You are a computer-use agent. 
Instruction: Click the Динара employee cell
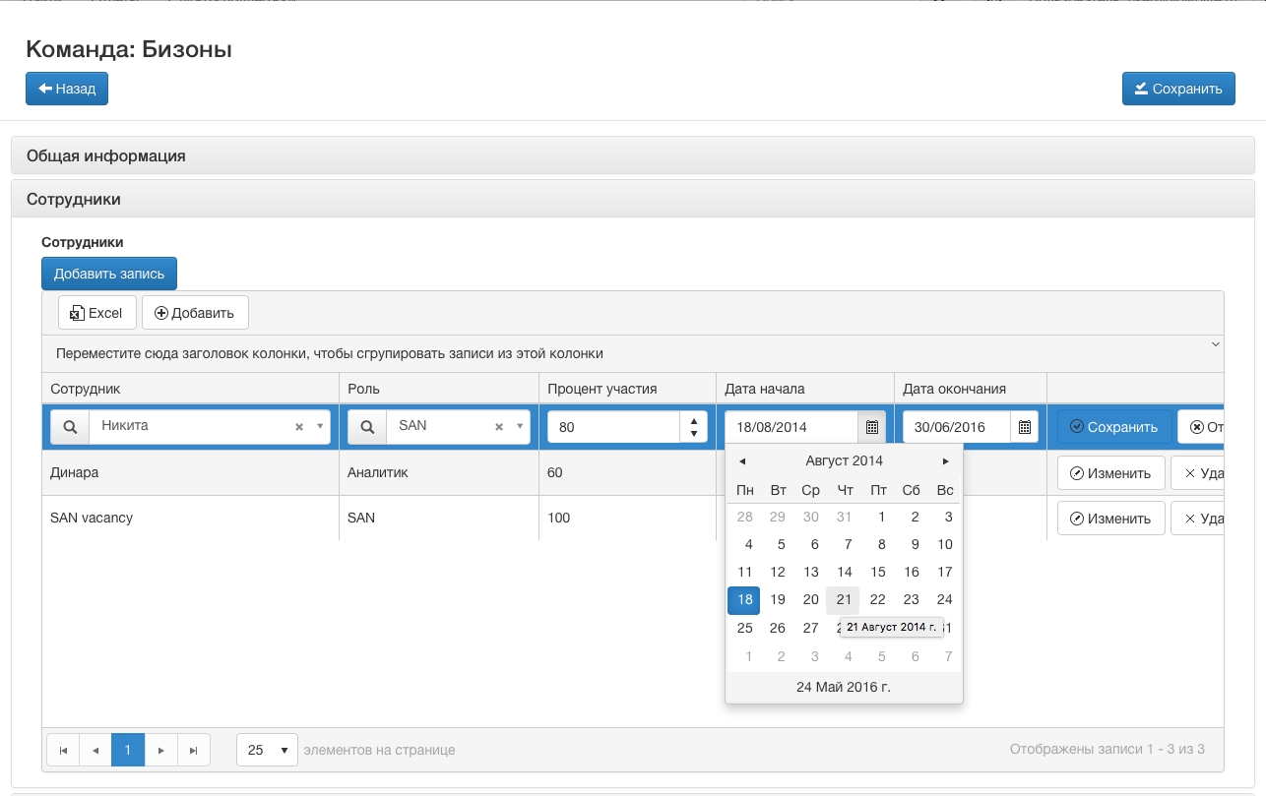tap(190, 473)
